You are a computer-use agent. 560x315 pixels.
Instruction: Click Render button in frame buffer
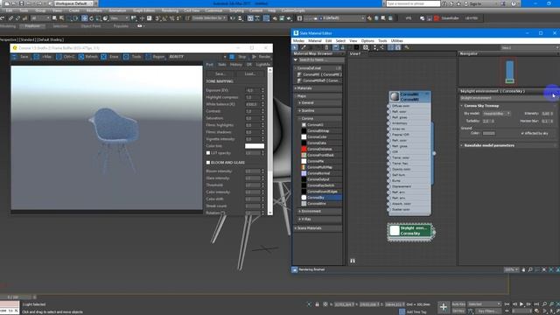(x=262, y=57)
